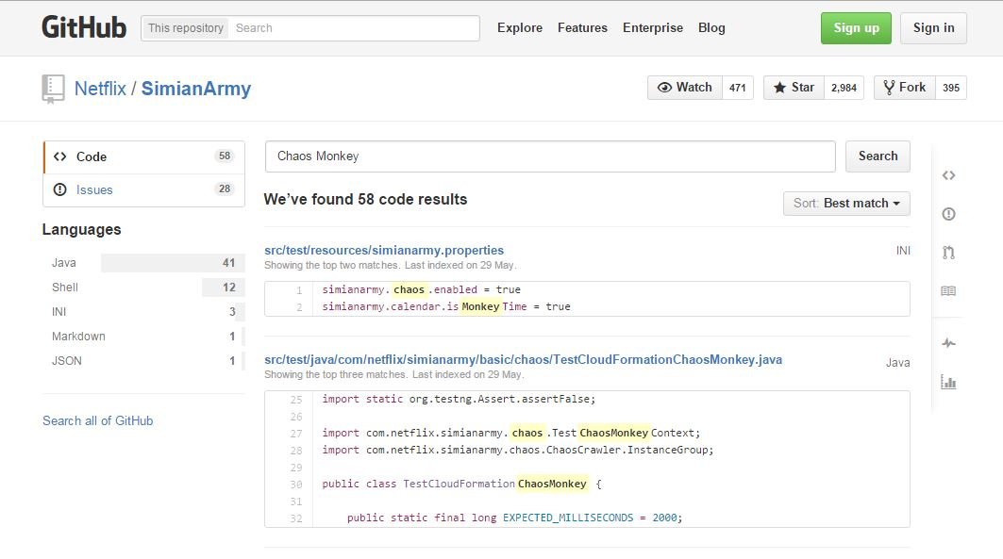Click the code brackets icon on Code tab
Screen dimensions: 1003x559
(60, 156)
